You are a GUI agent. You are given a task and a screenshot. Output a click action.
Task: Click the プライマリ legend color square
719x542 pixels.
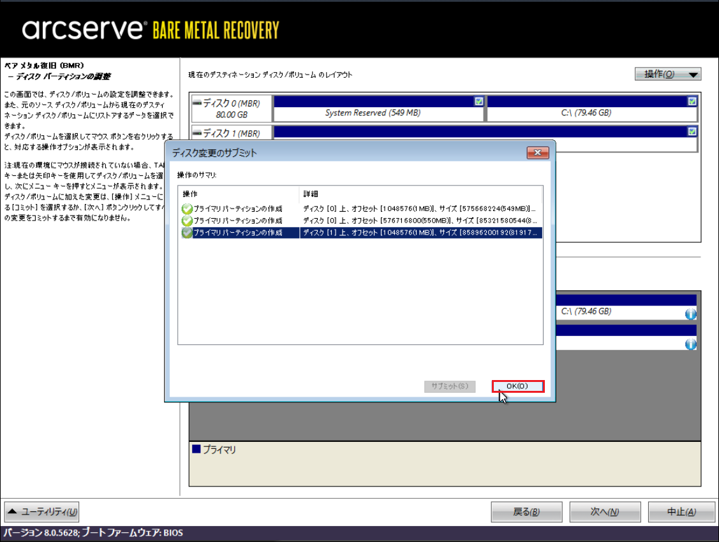coord(196,450)
